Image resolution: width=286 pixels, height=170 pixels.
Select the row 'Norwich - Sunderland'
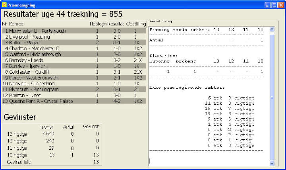coord(74,84)
